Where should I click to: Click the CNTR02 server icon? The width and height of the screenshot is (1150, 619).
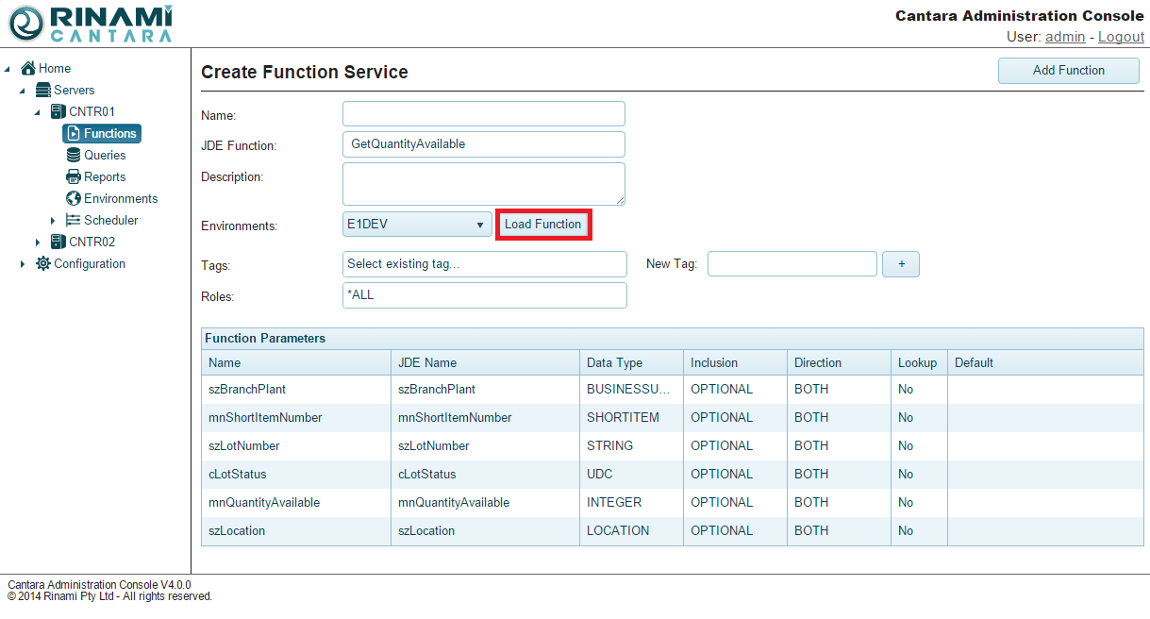58,242
